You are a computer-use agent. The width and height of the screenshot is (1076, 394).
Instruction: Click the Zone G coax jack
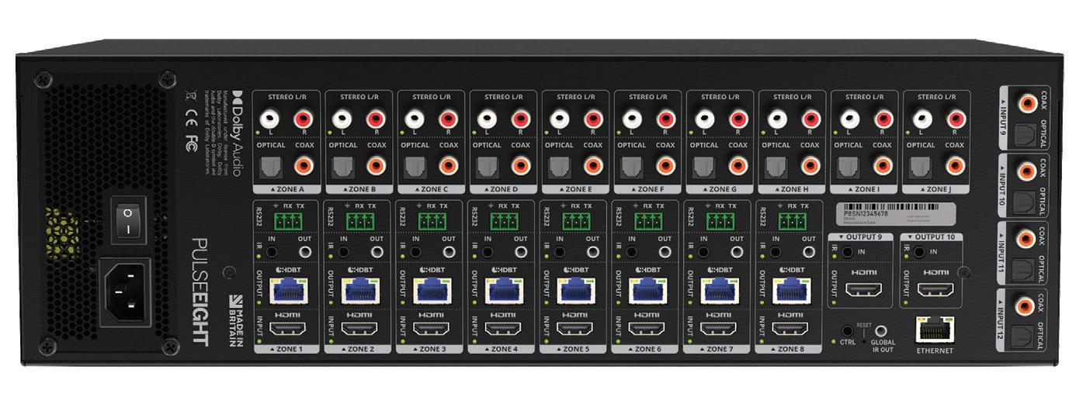coord(737,166)
